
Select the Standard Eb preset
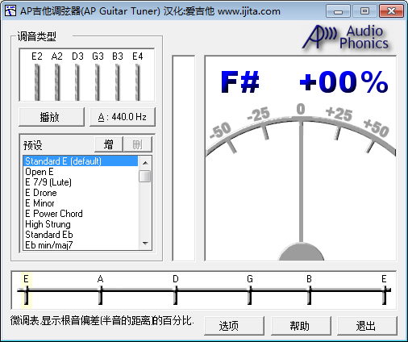pyautogui.click(x=81, y=235)
